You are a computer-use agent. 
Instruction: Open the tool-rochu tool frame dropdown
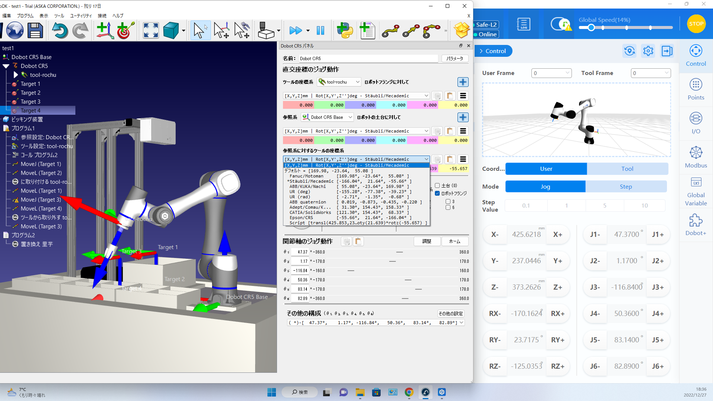[x=339, y=82]
